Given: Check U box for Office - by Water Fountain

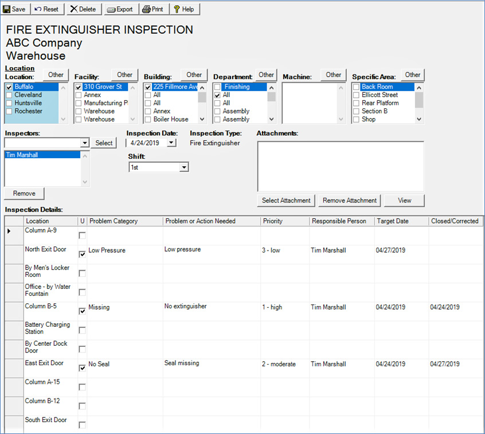Looking at the screenshot, I should [83, 292].
